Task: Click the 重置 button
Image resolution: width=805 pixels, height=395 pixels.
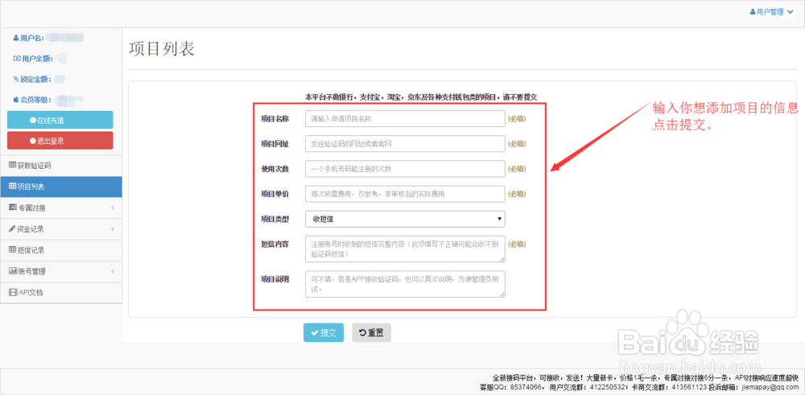Action: point(371,332)
